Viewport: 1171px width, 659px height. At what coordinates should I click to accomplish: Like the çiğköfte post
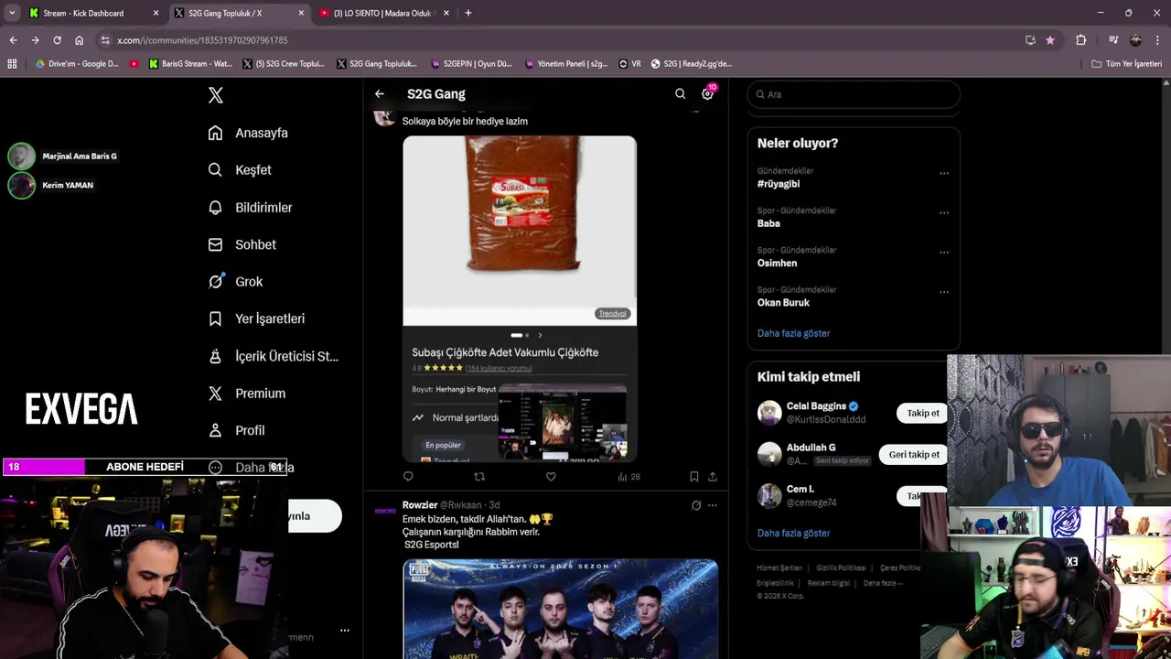pos(551,476)
